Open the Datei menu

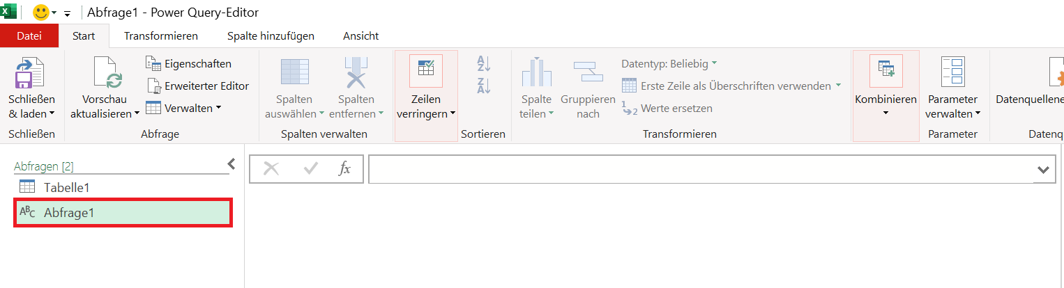[29, 35]
